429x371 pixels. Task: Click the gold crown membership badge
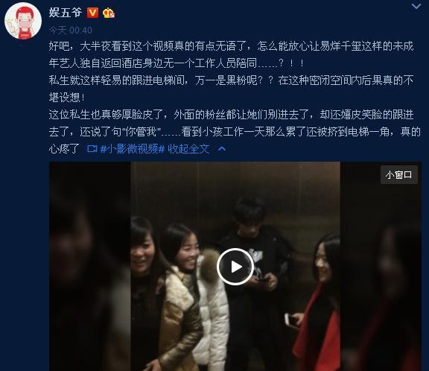(x=108, y=13)
